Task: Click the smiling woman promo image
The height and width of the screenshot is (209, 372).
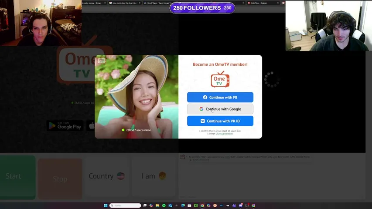Action: click(137, 97)
